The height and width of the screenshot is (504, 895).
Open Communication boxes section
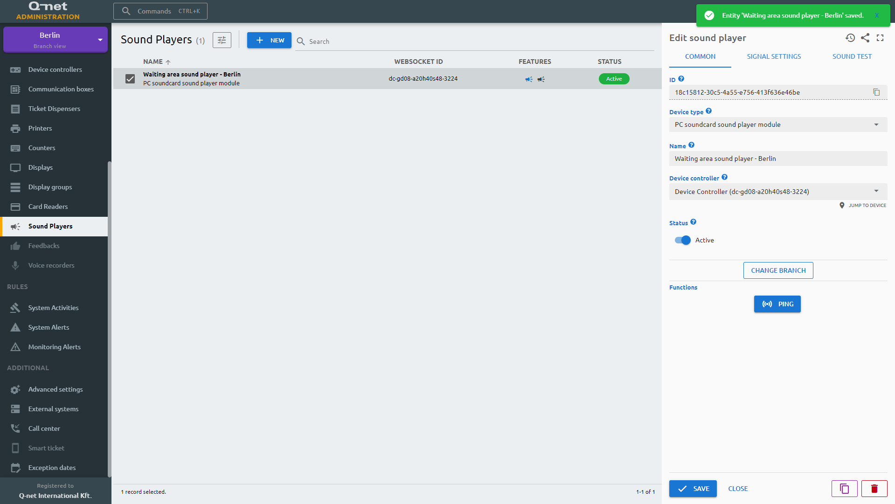click(55, 89)
